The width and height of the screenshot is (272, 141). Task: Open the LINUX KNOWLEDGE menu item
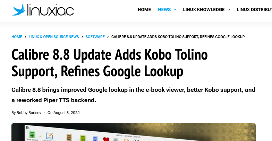(x=204, y=10)
